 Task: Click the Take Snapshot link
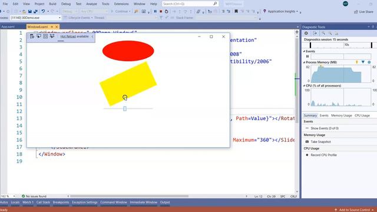coord(320,142)
